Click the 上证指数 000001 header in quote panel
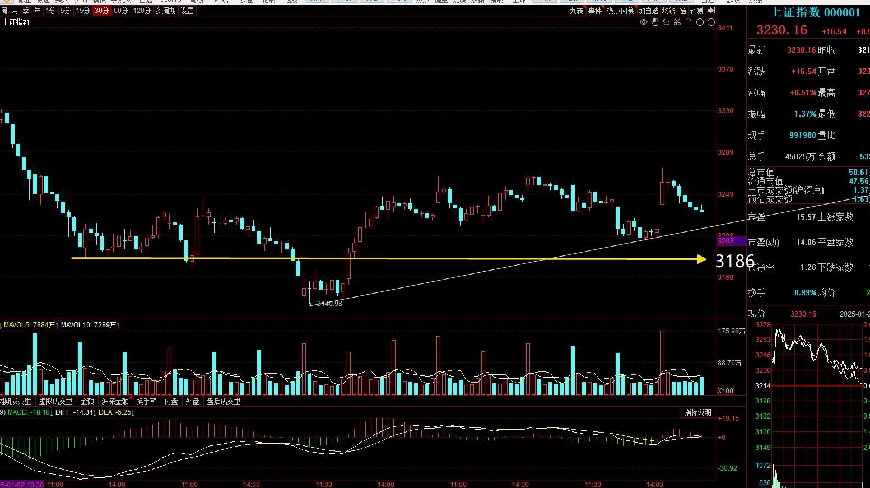The image size is (870, 488). [x=815, y=12]
